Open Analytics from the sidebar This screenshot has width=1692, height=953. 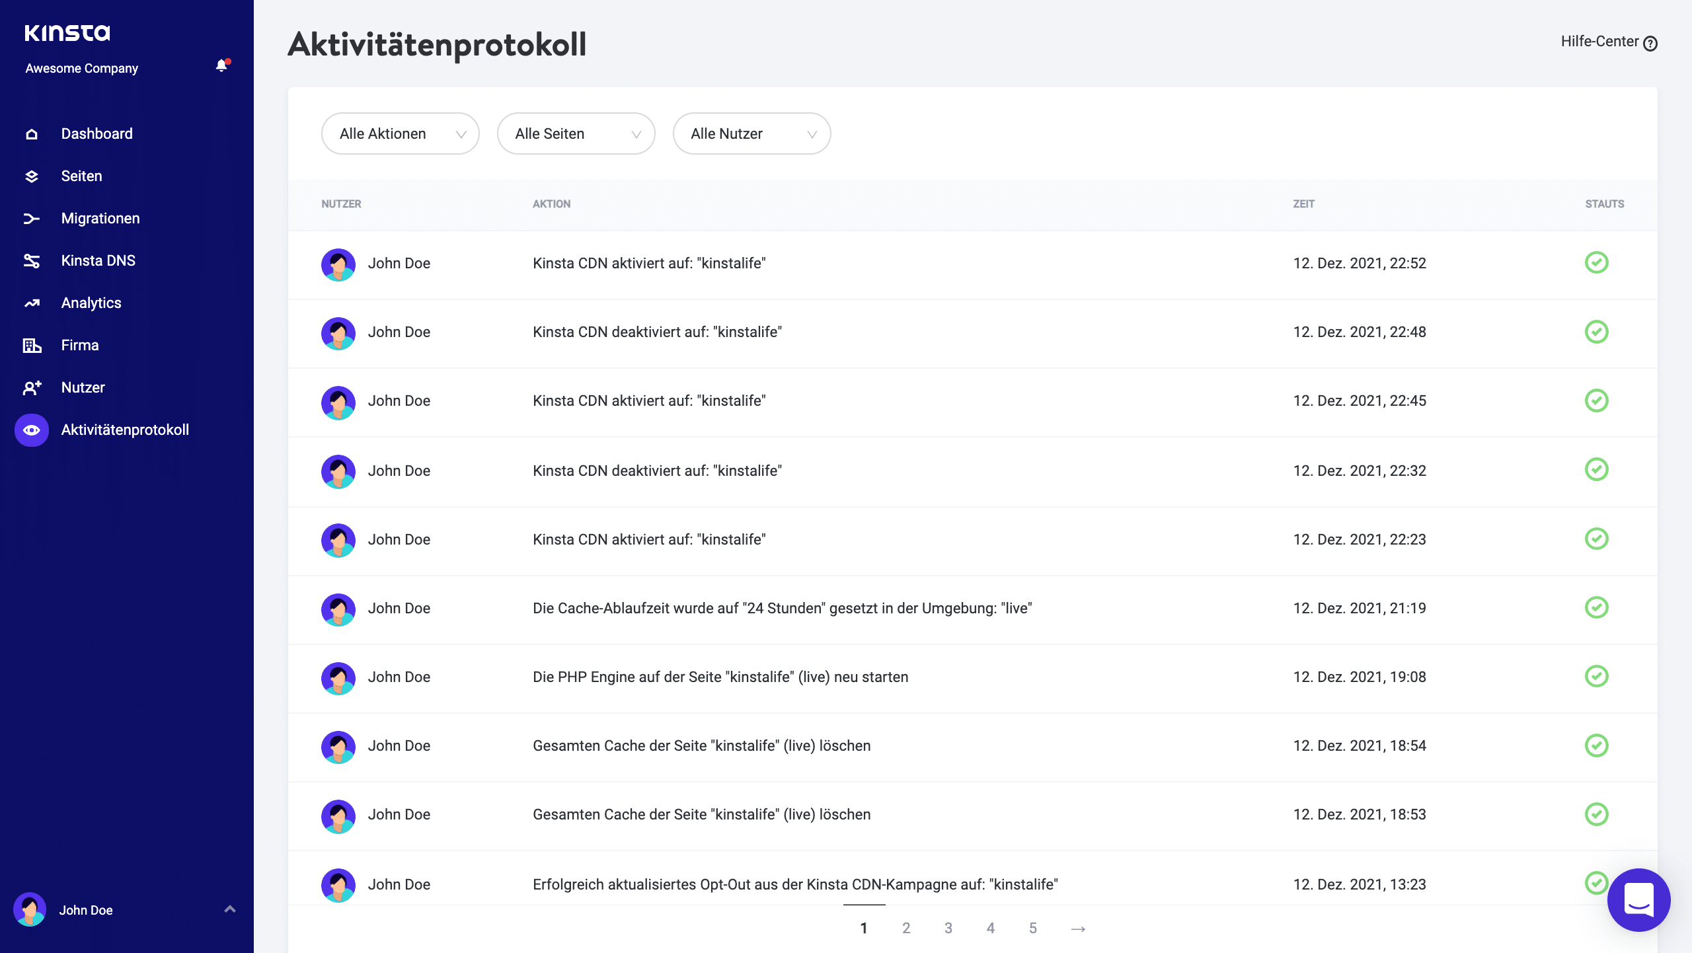click(91, 302)
